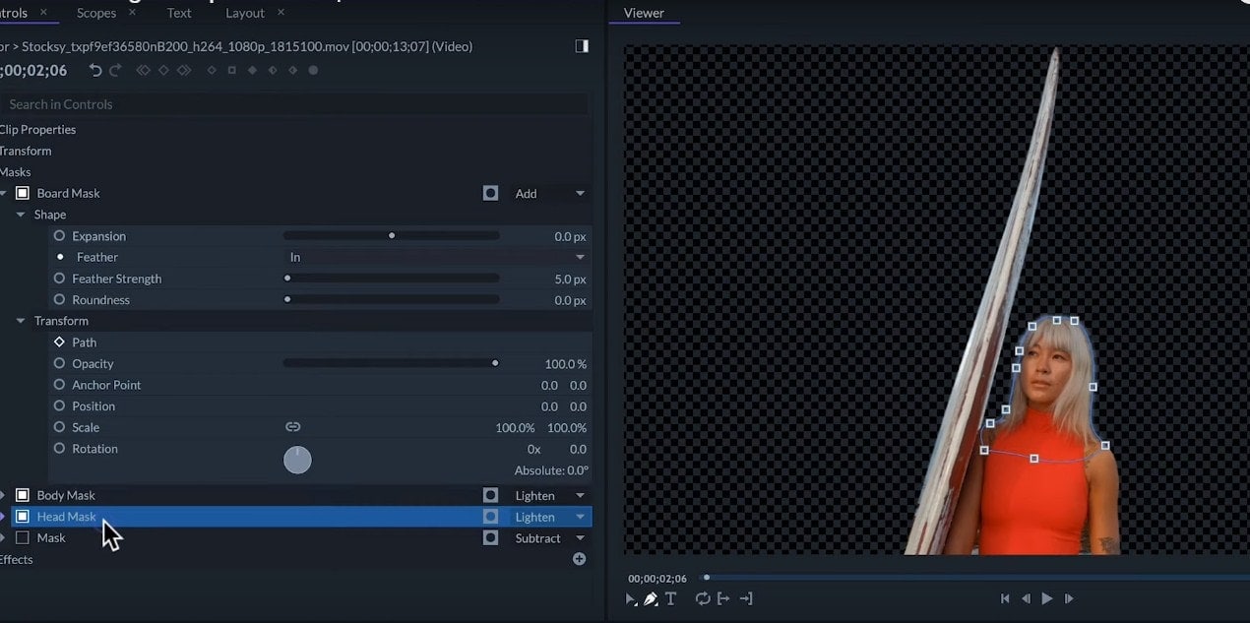
Task: Go to start of clip
Action: click(1005, 598)
